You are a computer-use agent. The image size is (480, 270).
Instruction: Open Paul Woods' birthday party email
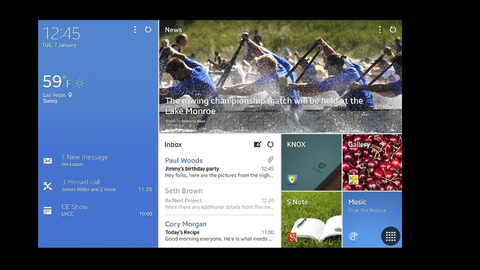pyautogui.click(x=219, y=168)
